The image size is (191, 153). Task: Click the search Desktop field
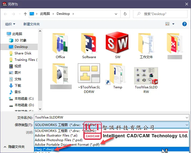[160, 14]
